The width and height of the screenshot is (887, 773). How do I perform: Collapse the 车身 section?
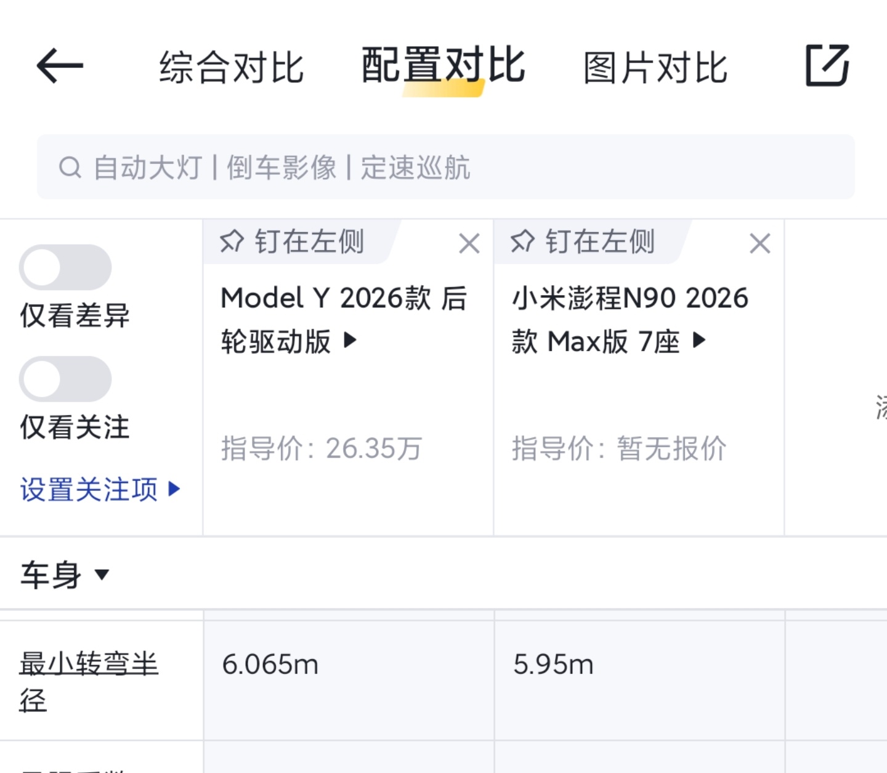coord(65,575)
